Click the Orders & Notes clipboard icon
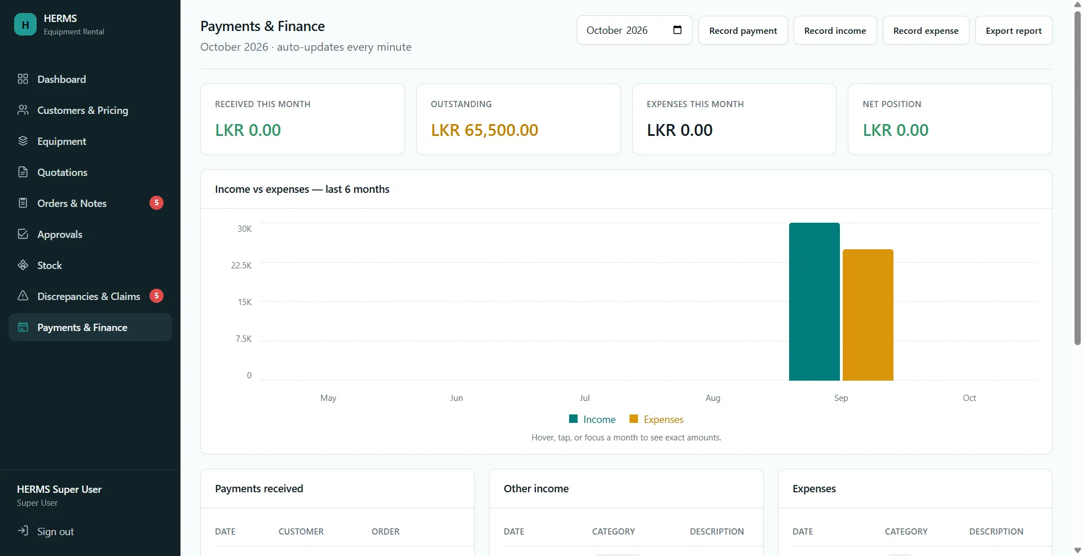Screen dimensions: 1083x556 [23, 203]
